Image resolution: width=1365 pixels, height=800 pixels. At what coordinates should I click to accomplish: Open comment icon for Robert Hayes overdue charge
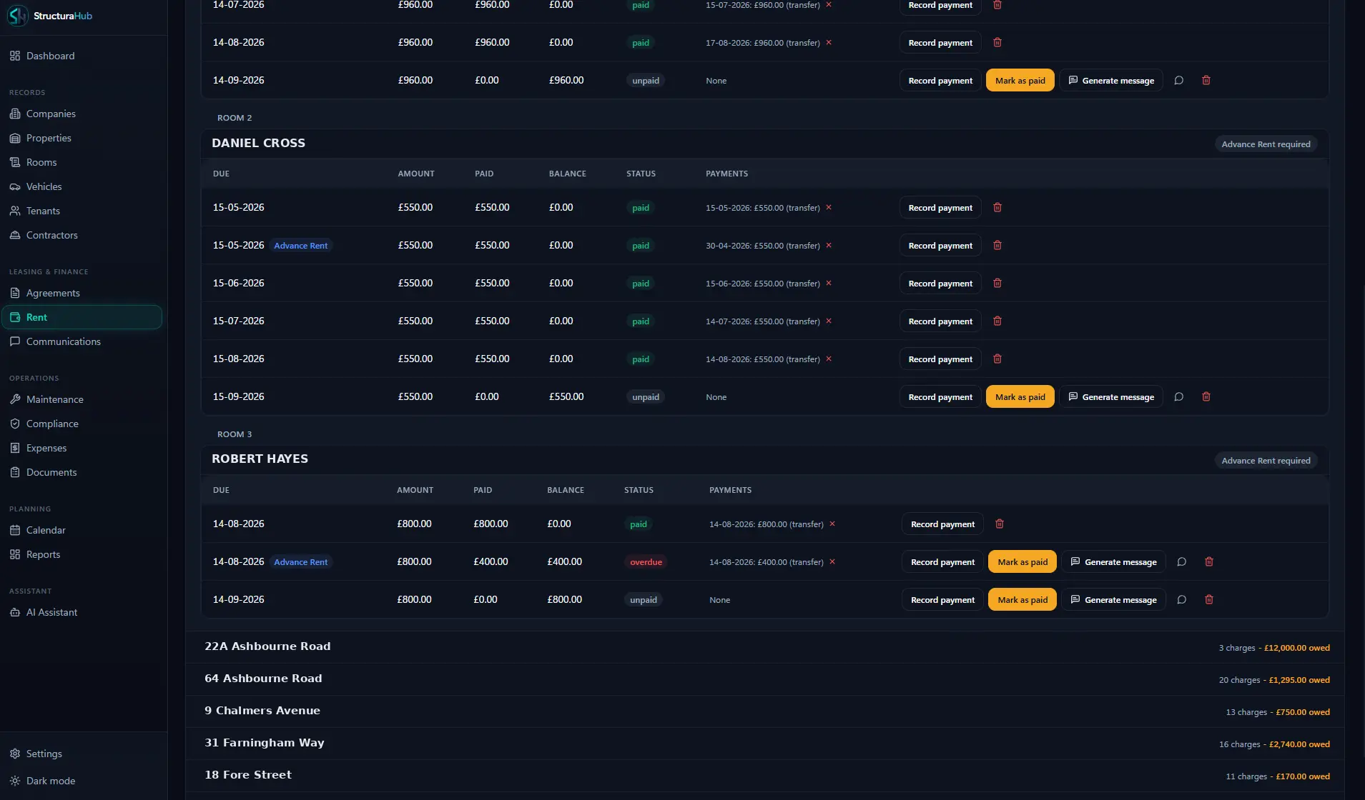(x=1182, y=561)
